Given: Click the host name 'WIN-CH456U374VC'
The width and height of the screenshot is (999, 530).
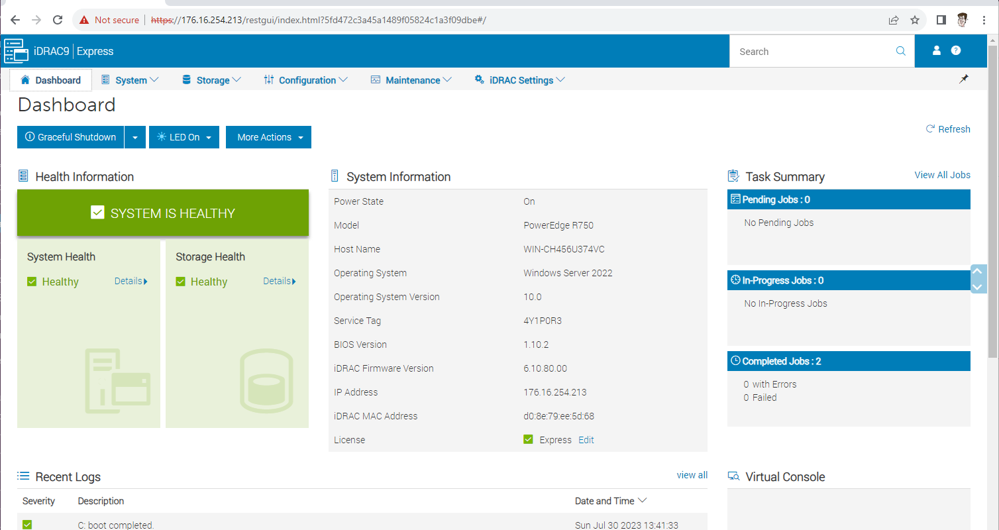Looking at the screenshot, I should pos(564,249).
